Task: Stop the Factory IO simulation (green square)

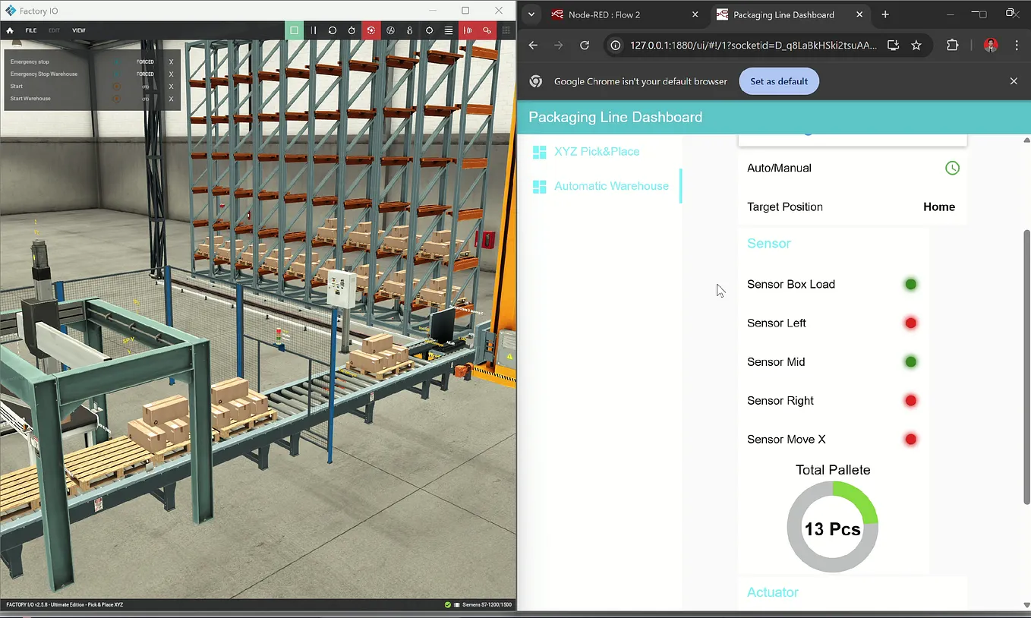Action: pyautogui.click(x=295, y=30)
